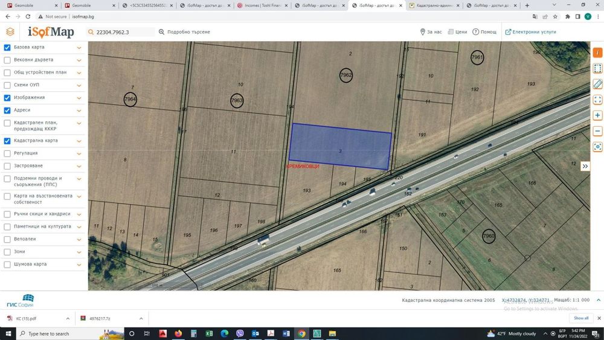Activate the ruler measurement tool
This screenshot has width=604, height=340.
[597, 84]
